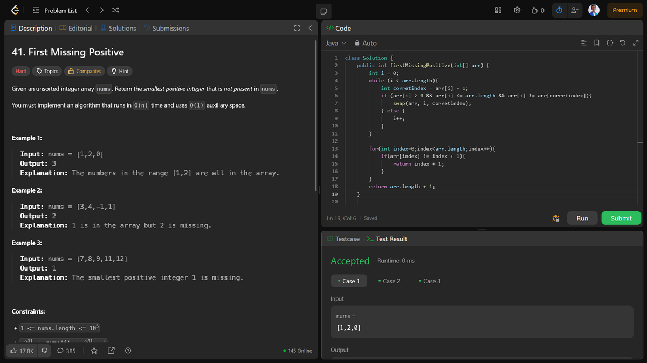Switch to the Testcase tab
Screen dimensions: 647x363
click(343, 239)
